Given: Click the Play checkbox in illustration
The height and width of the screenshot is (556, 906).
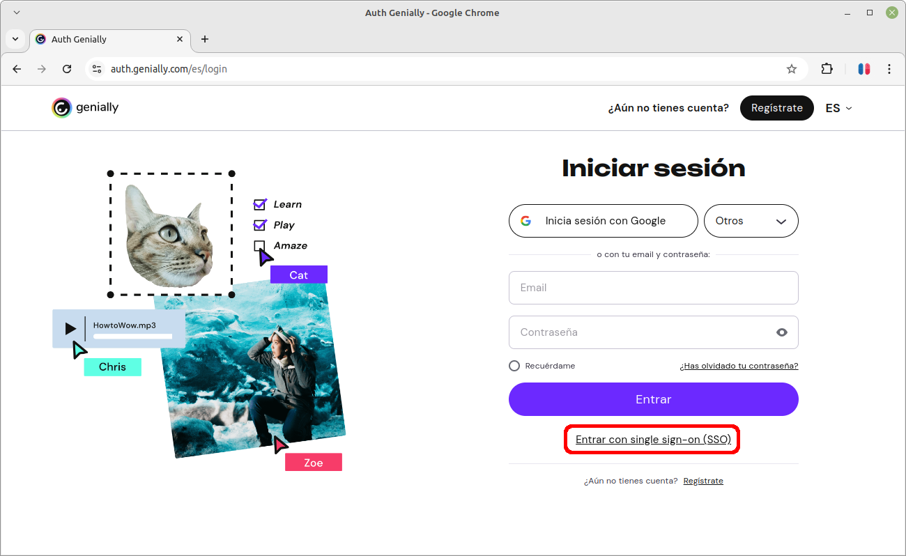Looking at the screenshot, I should pyautogui.click(x=260, y=225).
